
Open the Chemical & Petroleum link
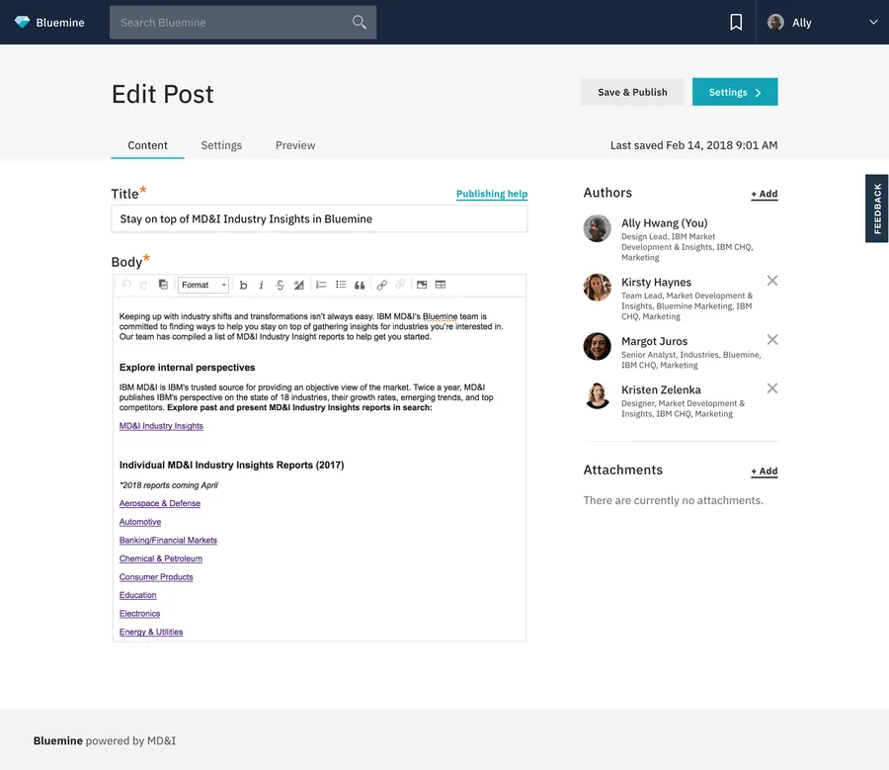(160, 558)
